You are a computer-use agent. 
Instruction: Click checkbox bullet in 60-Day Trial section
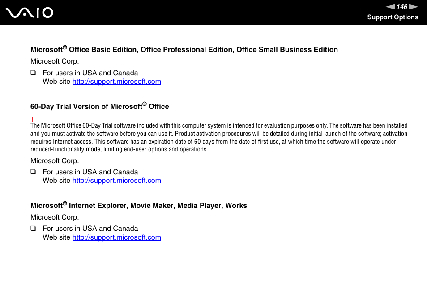[x=33, y=172]
